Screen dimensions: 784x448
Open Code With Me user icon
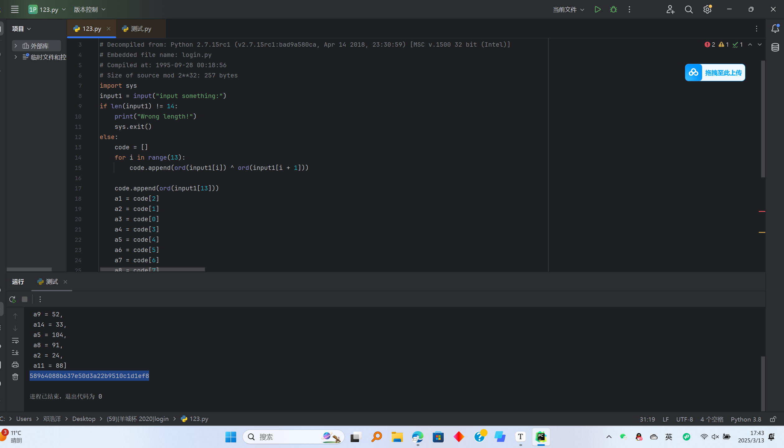pos(670,9)
